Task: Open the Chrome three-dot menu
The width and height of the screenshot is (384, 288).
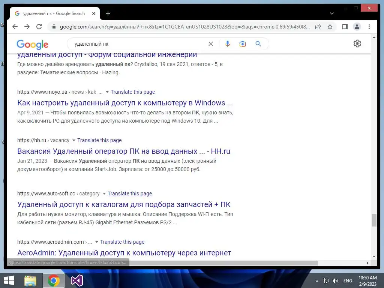Action: 369,27
